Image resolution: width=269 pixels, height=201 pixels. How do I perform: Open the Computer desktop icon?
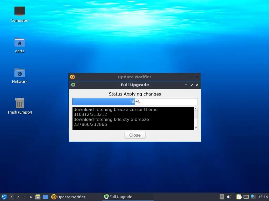tap(19, 14)
